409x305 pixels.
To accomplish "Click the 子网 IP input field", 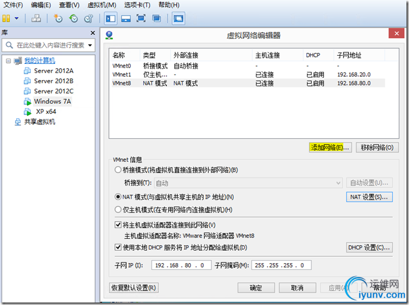I will pyautogui.click(x=181, y=265).
